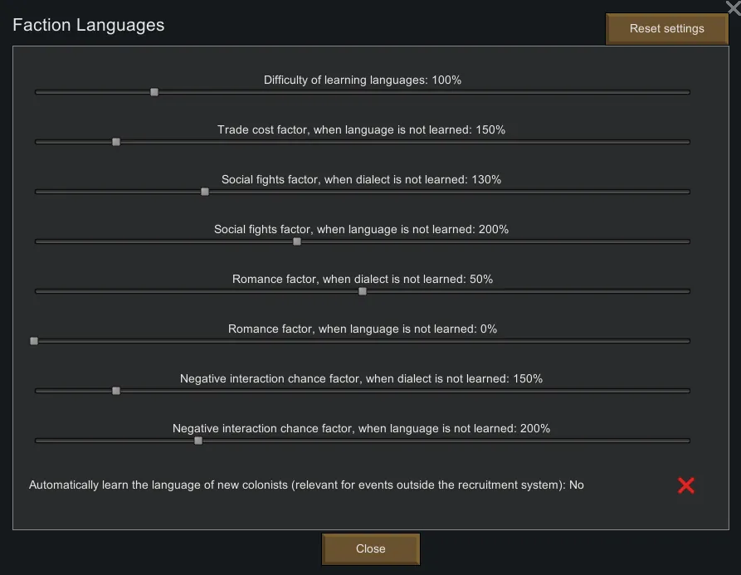Screen dimensions: 741x575
Task: Select the Negative interaction dialect factor slider handle
Action: tap(116, 391)
